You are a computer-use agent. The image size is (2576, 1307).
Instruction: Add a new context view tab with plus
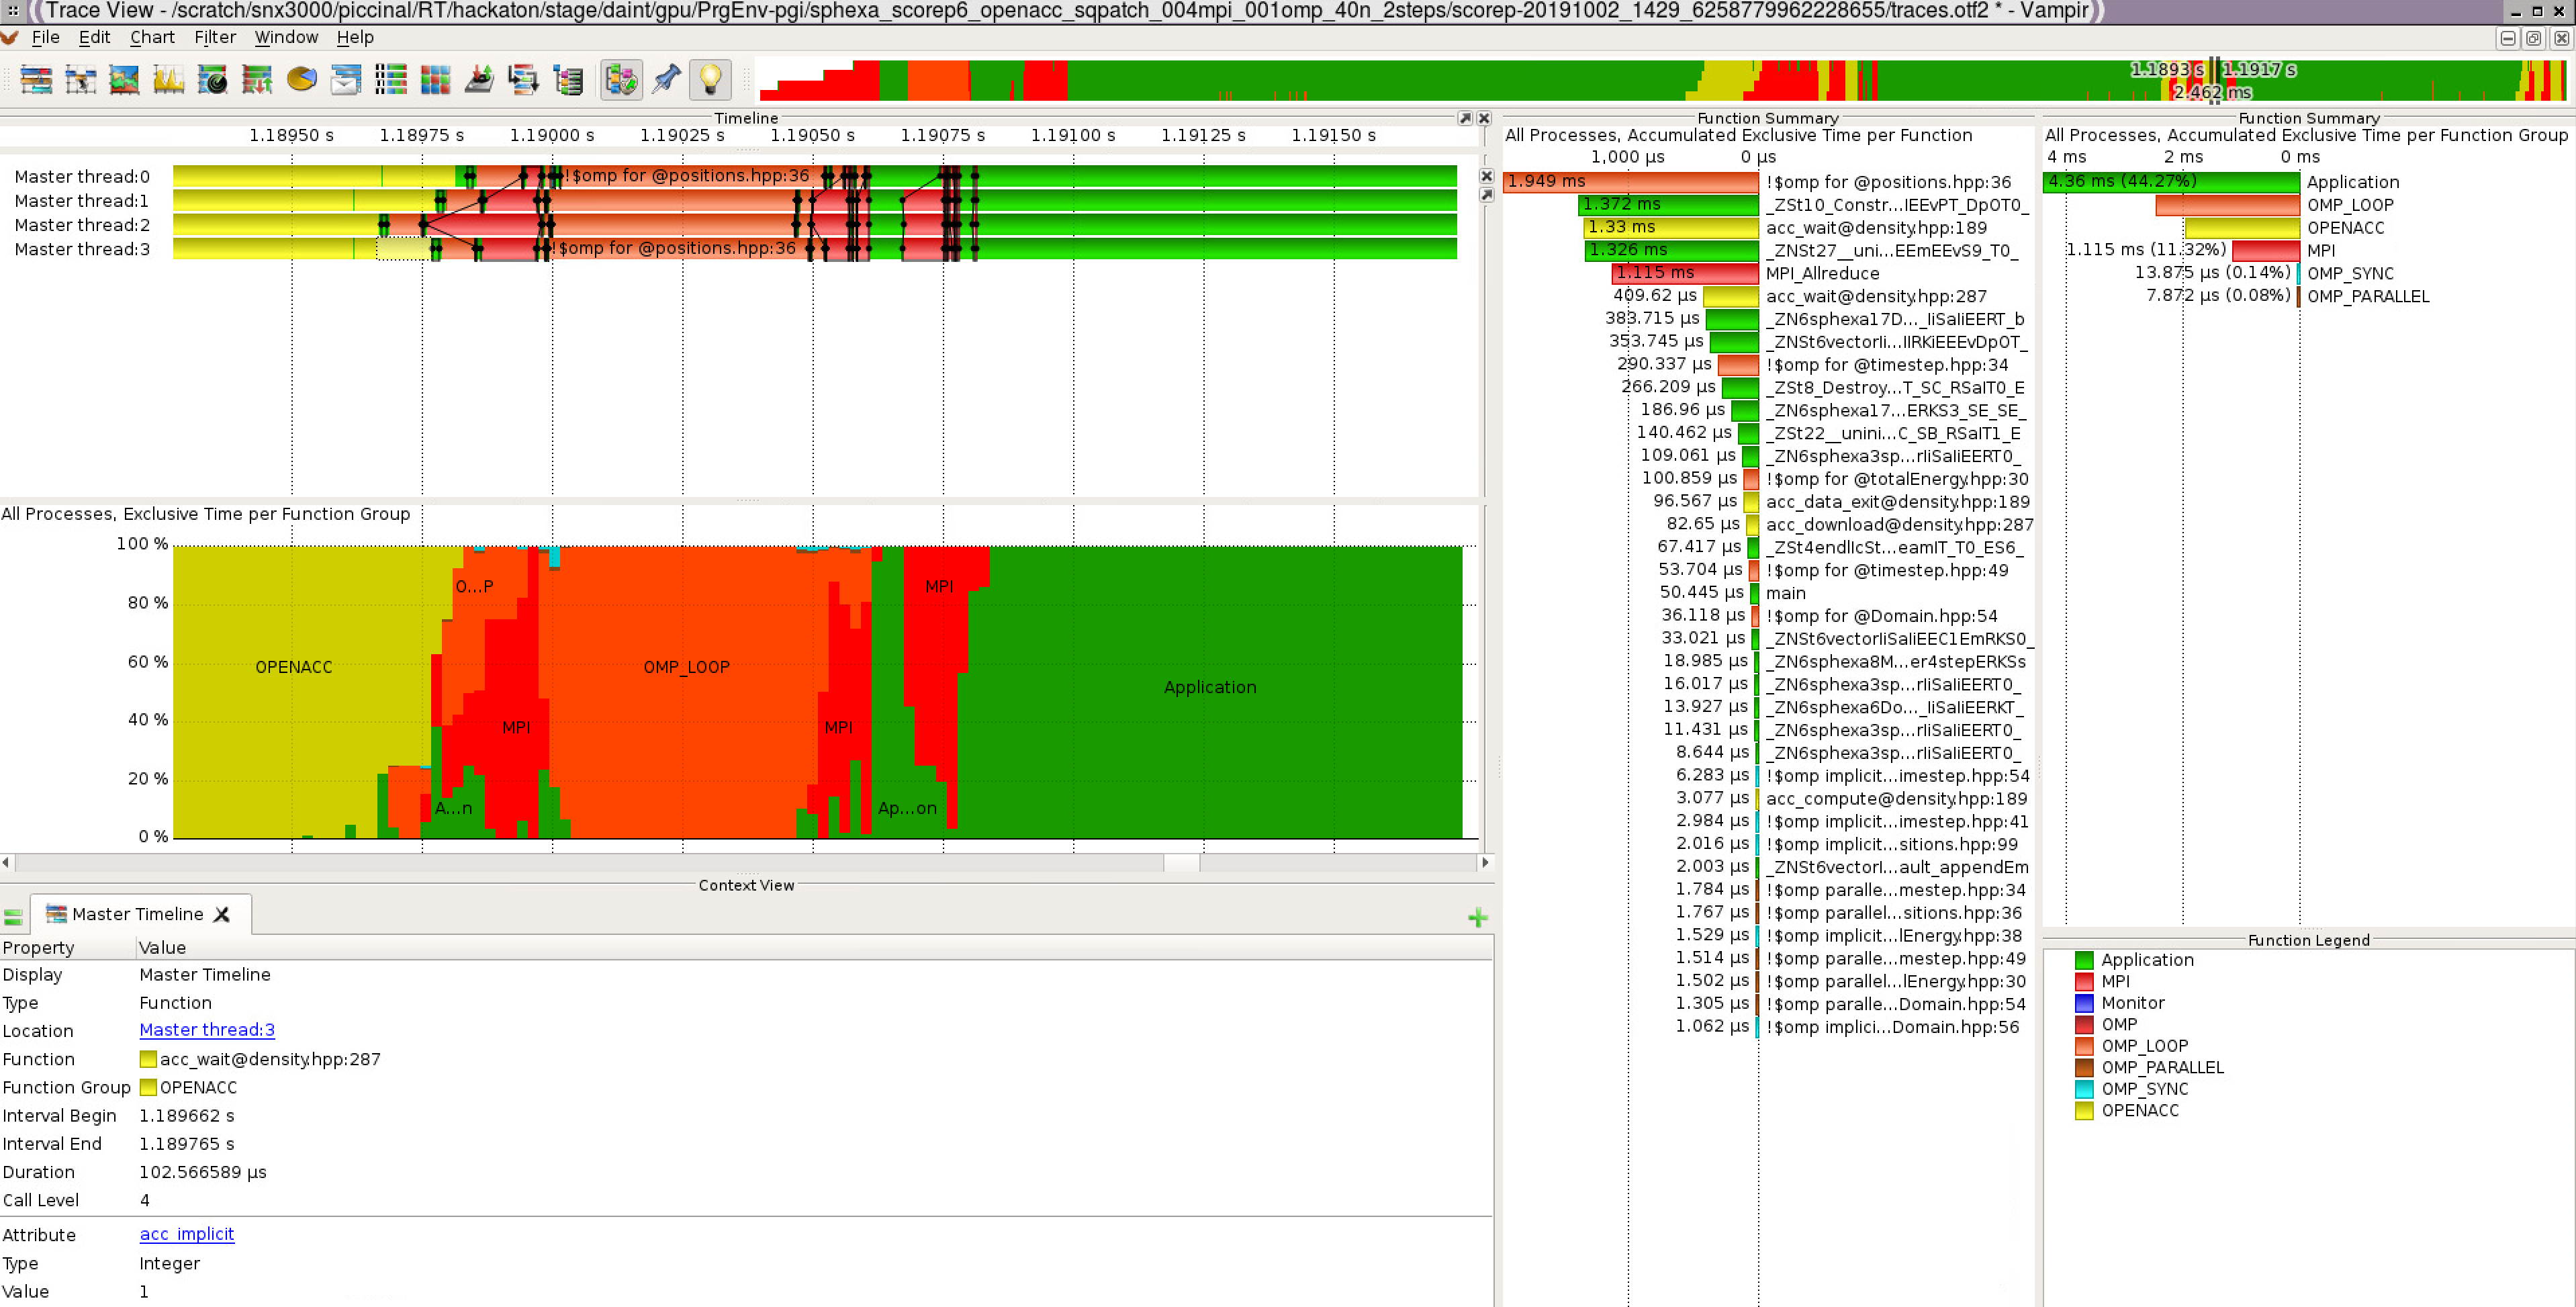(1477, 917)
